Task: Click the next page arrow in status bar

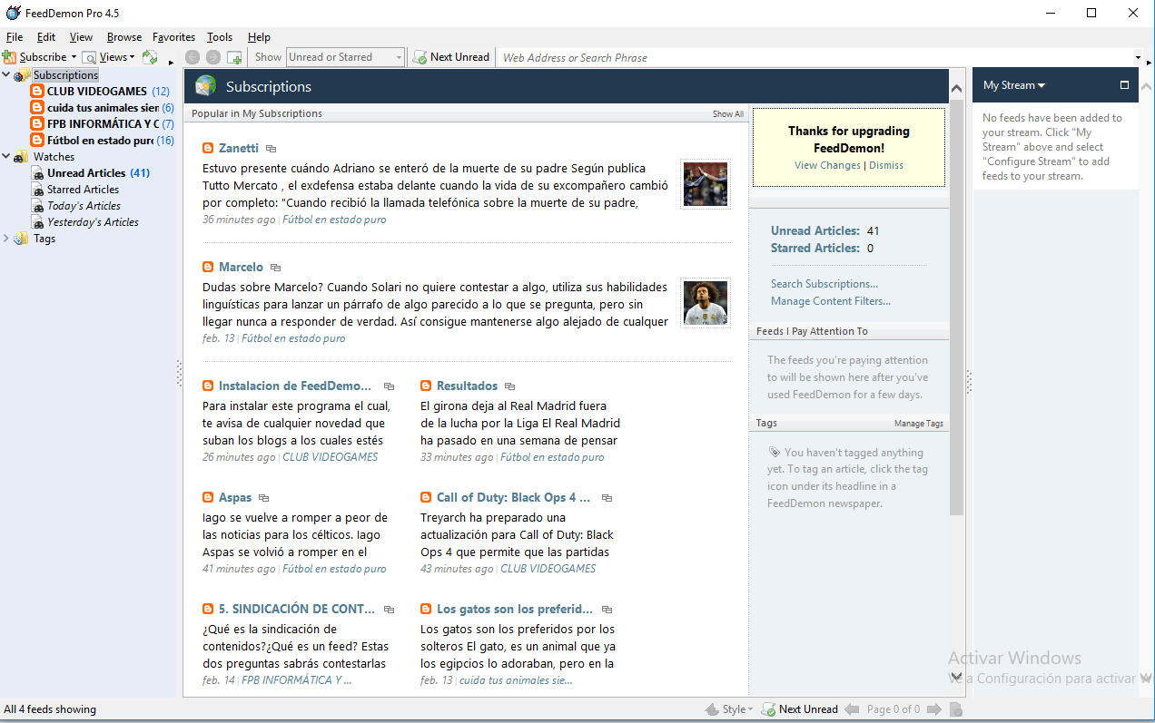Action: click(933, 709)
